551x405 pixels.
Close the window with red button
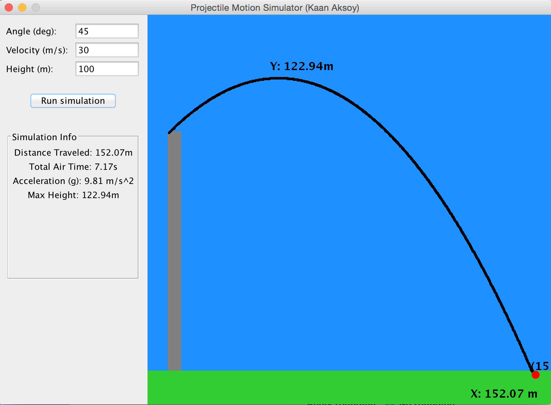tap(9, 7)
